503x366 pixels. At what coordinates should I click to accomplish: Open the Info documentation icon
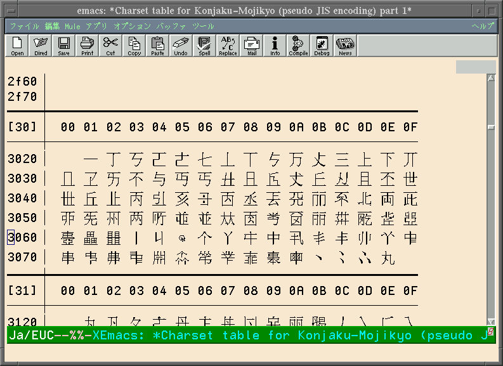click(275, 46)
